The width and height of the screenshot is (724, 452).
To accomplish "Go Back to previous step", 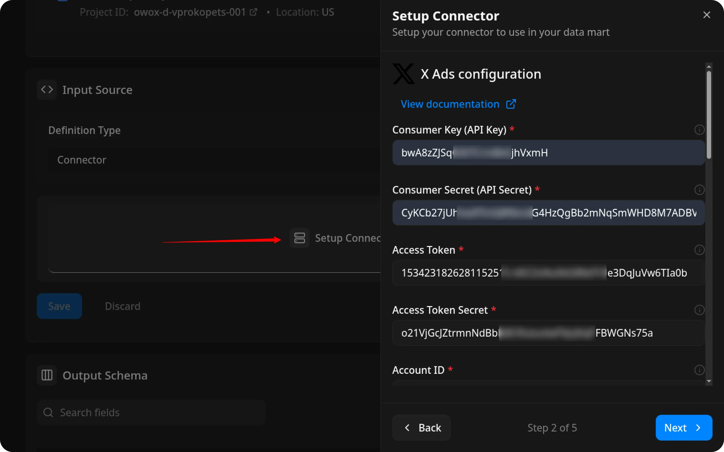I will point(421,427).
